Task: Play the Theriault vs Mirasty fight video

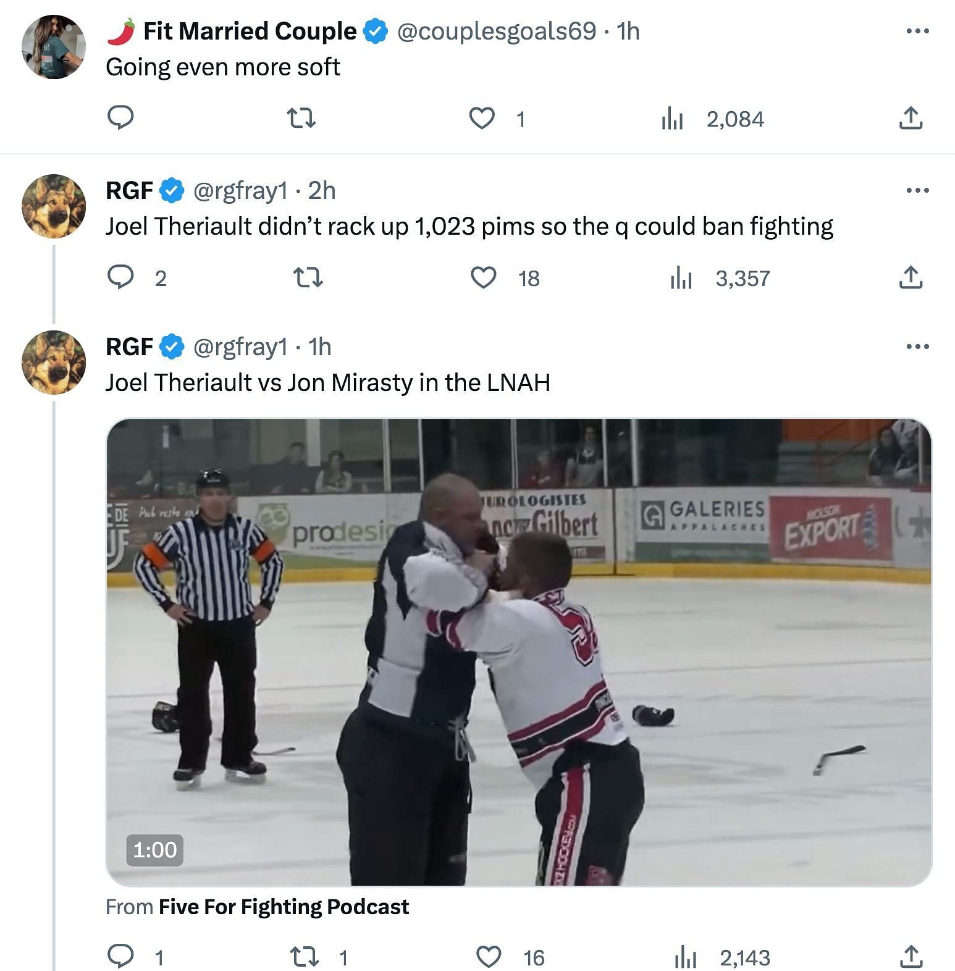Action: click(x=518, y=652)
